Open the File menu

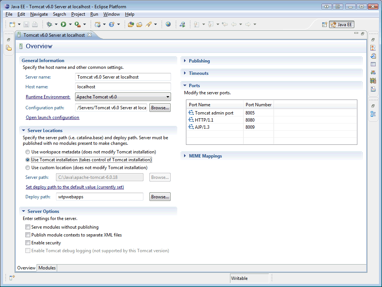pyautogui.click(x=9, y=14)
